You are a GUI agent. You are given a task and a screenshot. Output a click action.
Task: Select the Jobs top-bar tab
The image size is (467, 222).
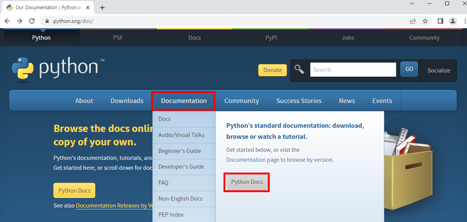[x=348, y=38]
